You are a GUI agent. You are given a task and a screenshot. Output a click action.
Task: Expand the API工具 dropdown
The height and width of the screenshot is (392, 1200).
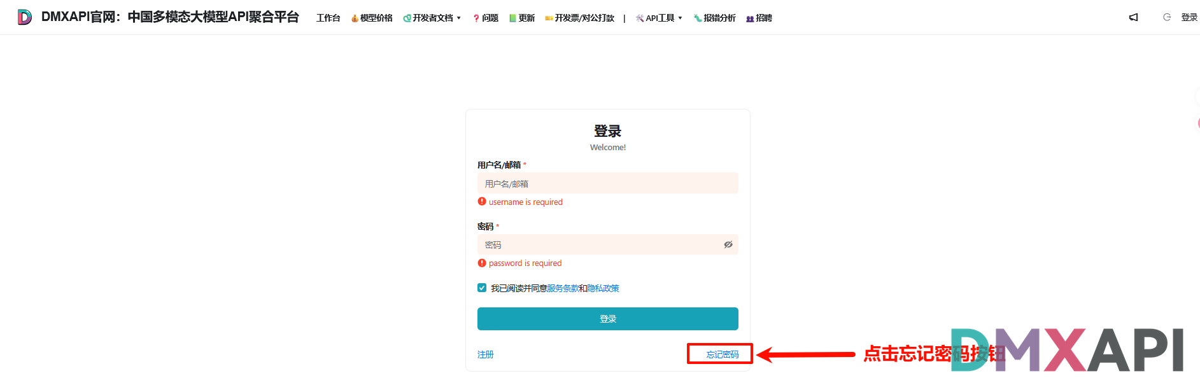coord(659,18)
